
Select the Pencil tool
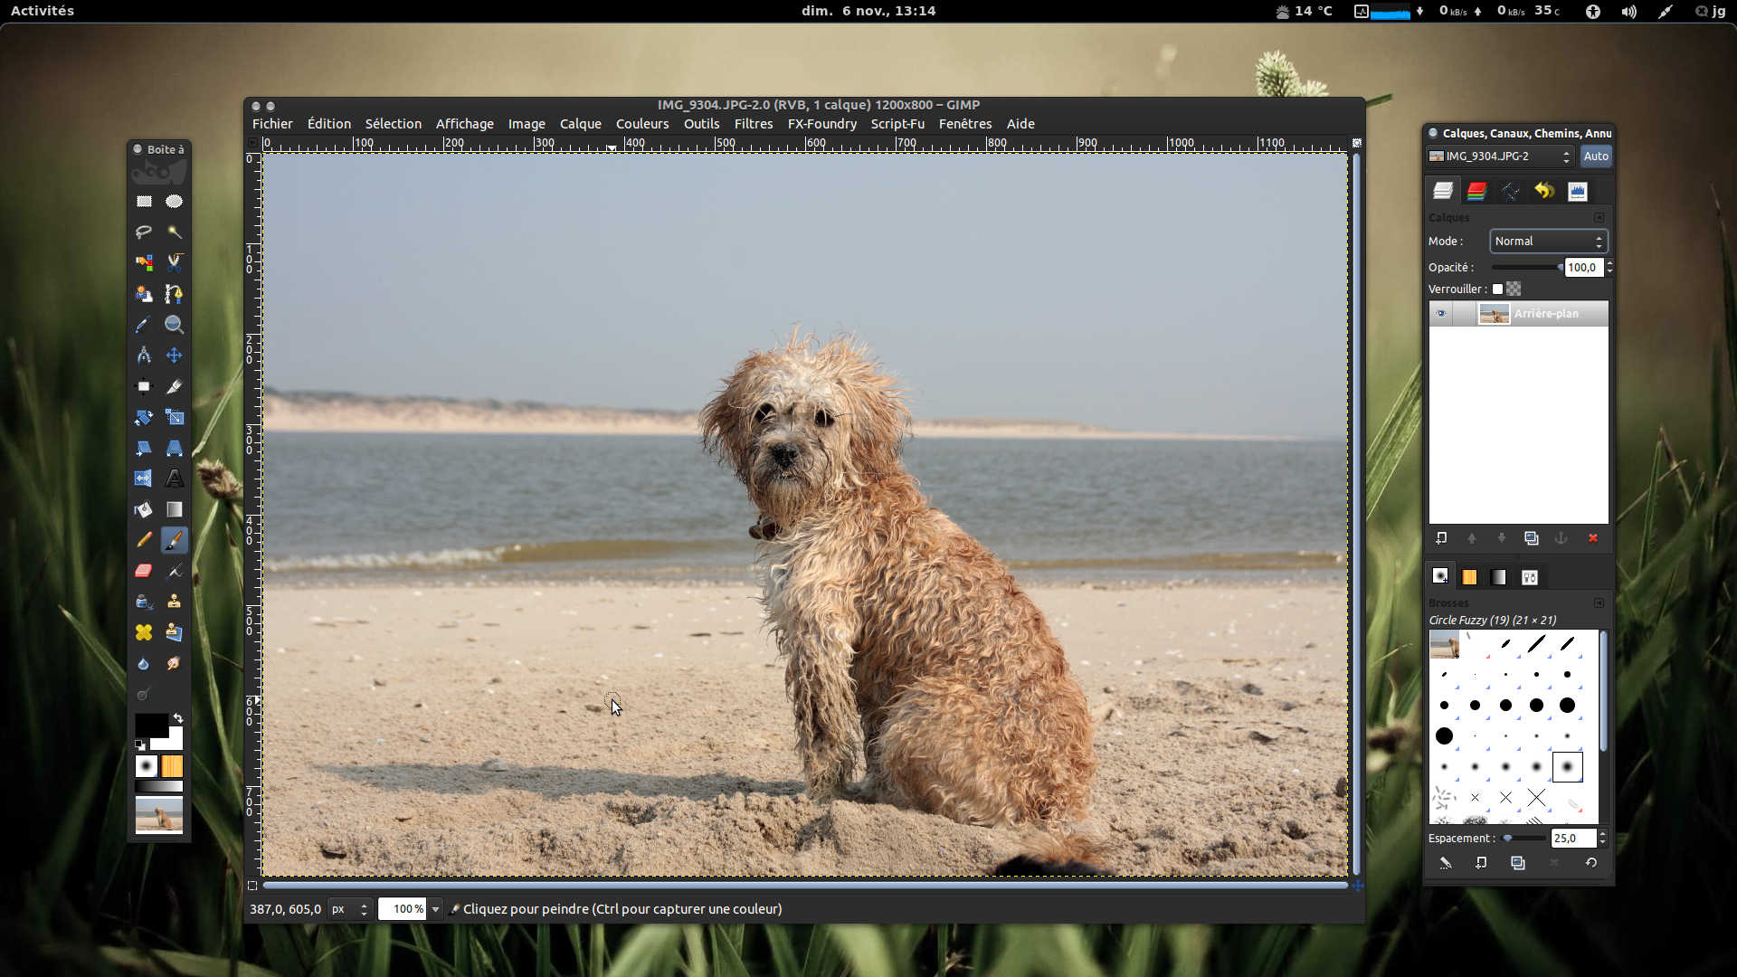pos(144,540)
